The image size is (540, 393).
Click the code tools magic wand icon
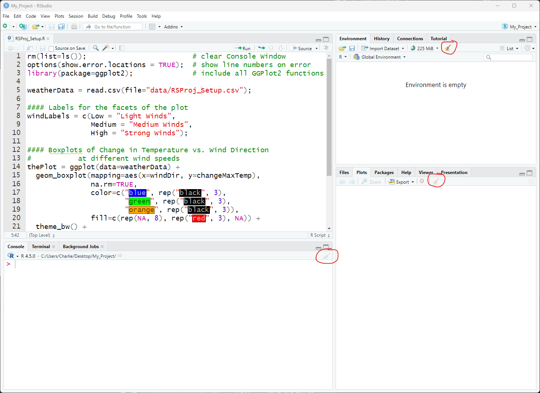click(106, 48)
